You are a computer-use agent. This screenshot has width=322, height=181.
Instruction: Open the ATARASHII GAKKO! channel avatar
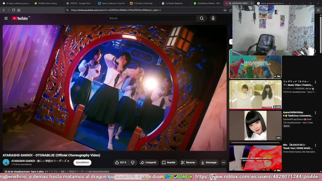[6, 162]
